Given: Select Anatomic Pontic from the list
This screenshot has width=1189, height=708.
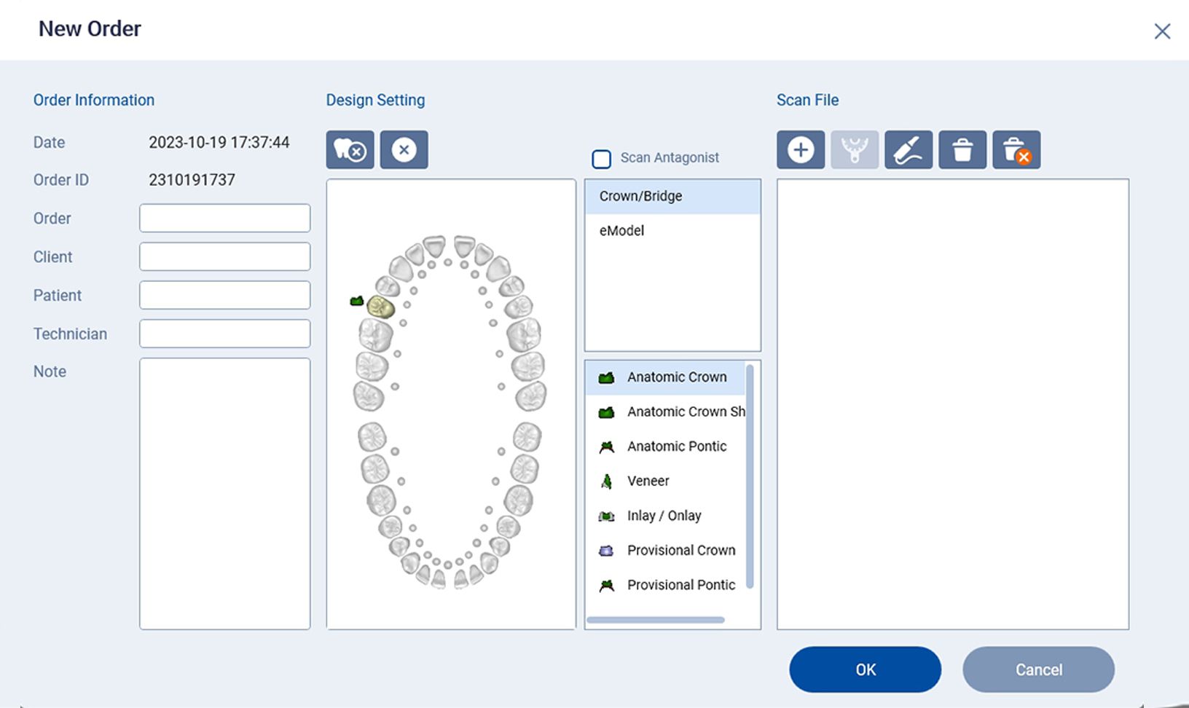Looking at the screenshot, I should click(x=676, y=446).
